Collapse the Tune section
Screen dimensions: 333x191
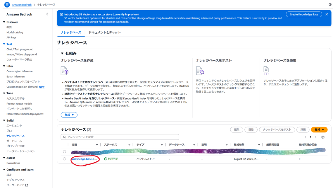point(4,93)
